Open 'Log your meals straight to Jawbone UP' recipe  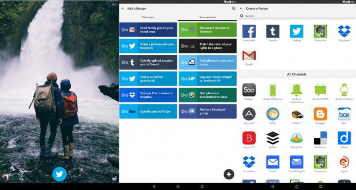pos(208,78)
